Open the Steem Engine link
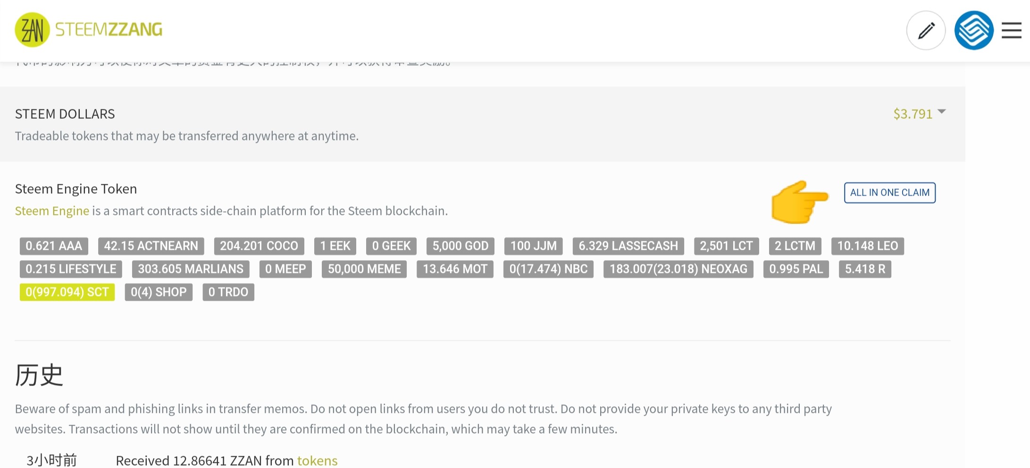Screen dimensions: 1030x468 click(x=52, y=211)
